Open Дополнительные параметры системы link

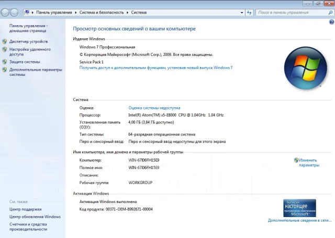pos(36,72)
